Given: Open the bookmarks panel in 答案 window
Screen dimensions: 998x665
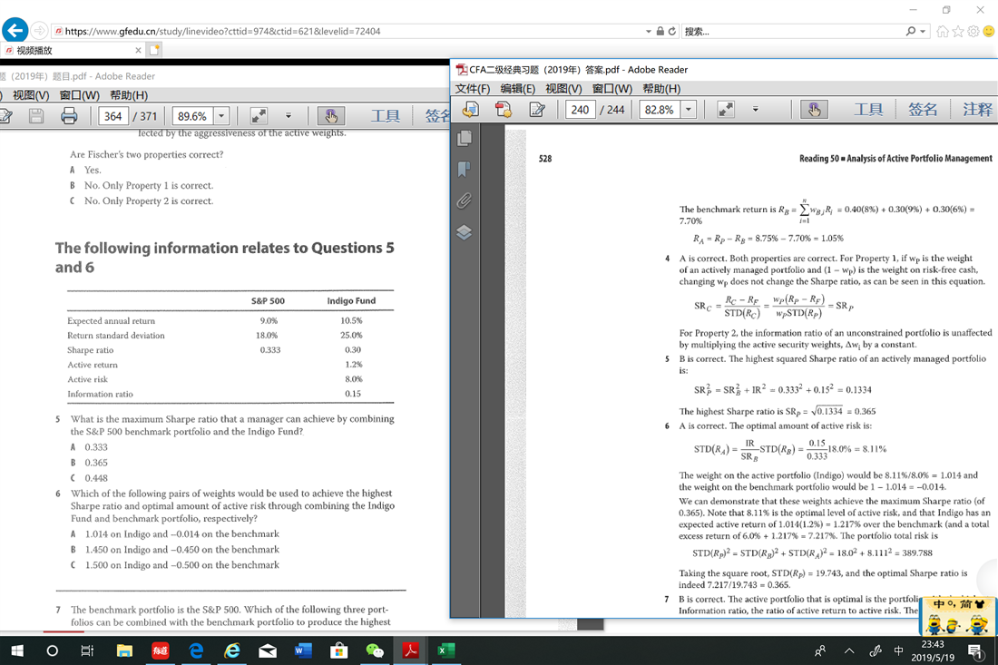Looking at the screenshot, I should point(464,170).
